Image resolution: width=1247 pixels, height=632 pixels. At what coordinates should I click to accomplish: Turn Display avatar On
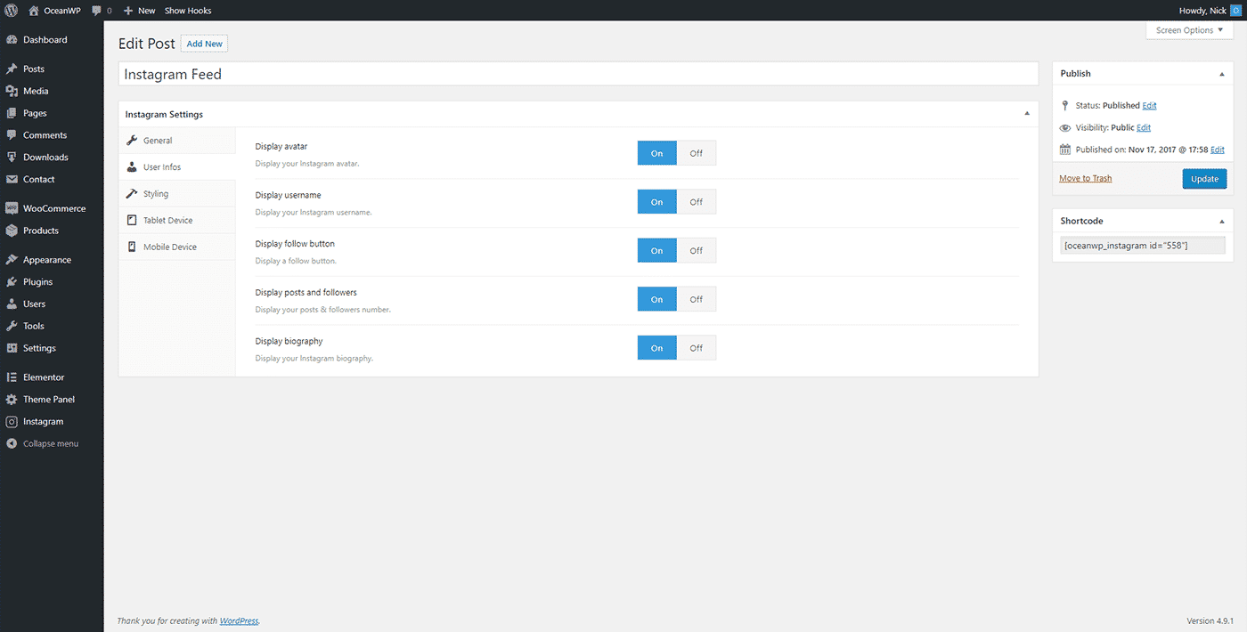click(656, 153)
